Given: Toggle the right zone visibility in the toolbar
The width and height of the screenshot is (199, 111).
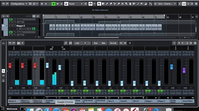Looking at the screenshot, I should tap(188, 4).
